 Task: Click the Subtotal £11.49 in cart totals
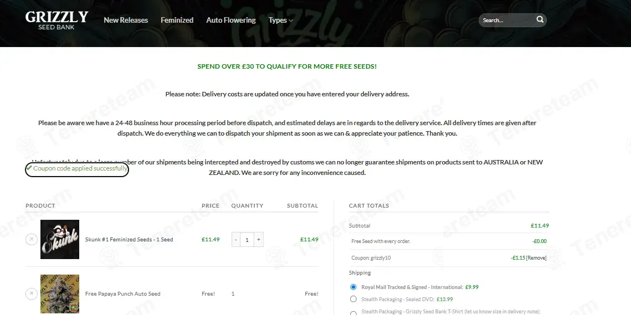pos(540,226)
